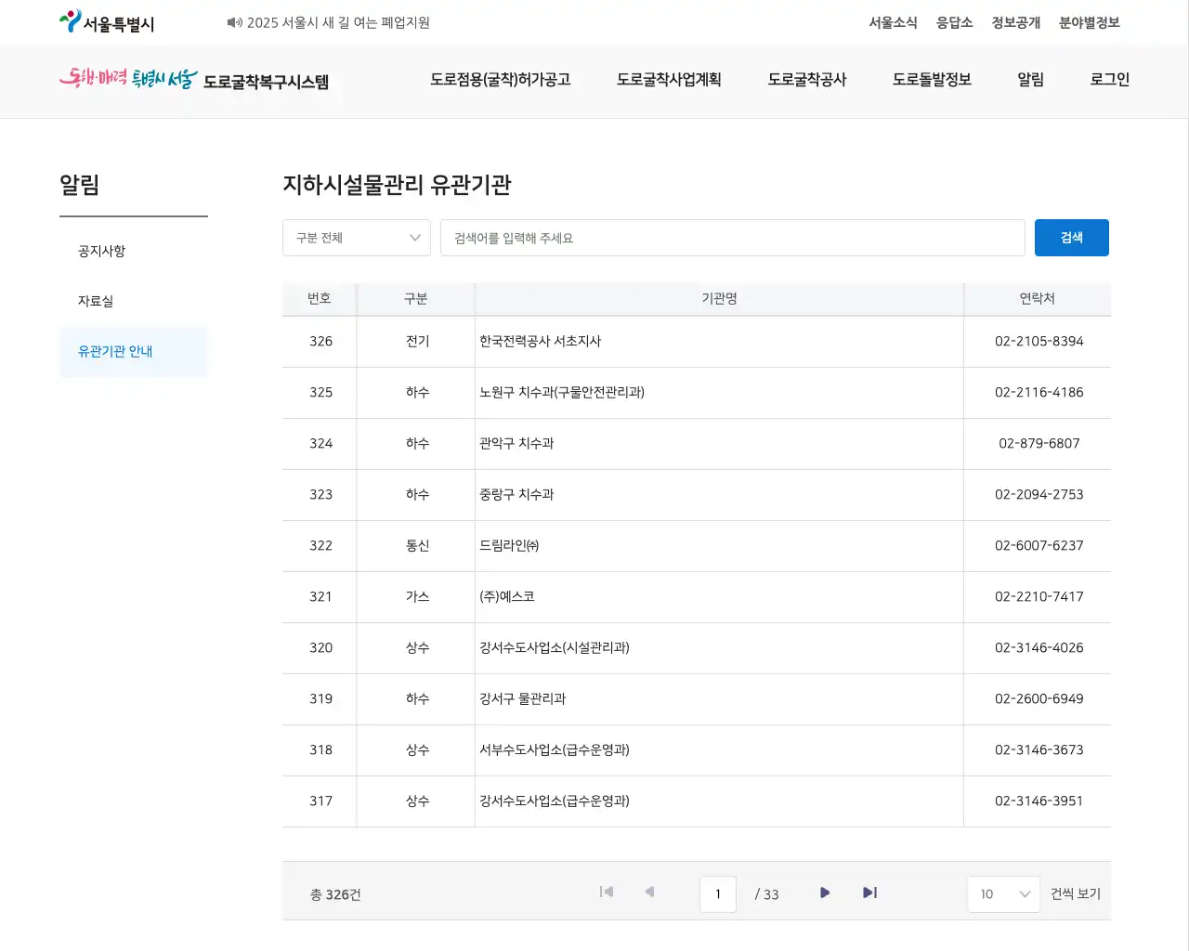1189x951 pixels.
Task: Click the 로그인 link
Action: (1109, 80)
